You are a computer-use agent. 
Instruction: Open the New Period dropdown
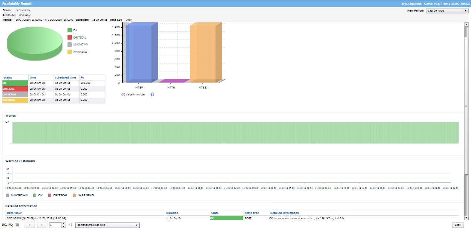click(x=447, y=11)
